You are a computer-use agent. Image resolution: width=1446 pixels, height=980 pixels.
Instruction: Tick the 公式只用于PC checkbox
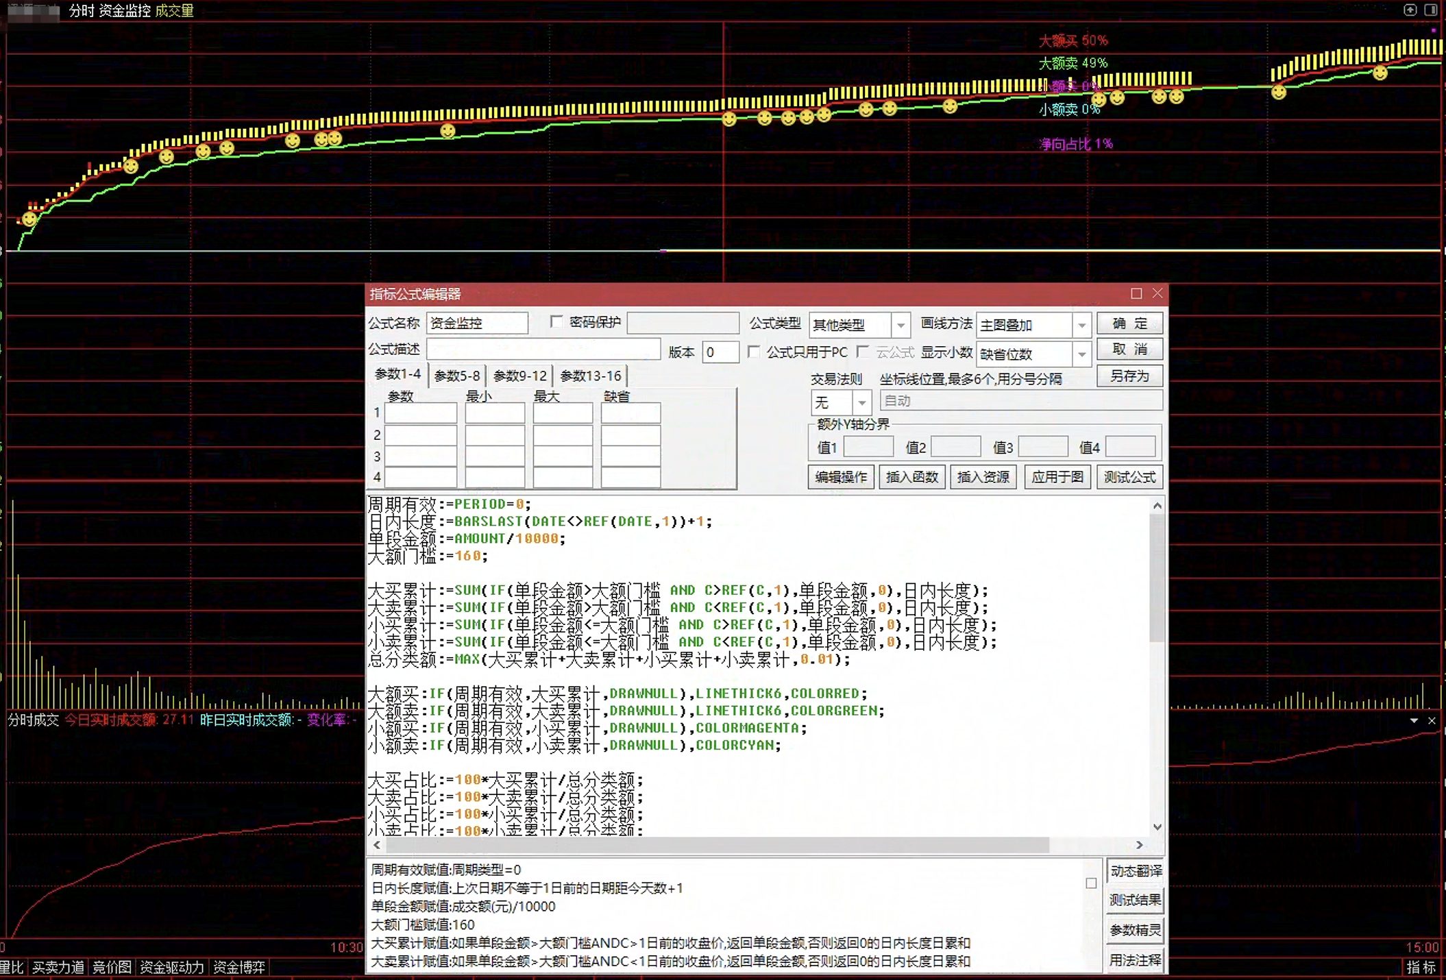click(x=754, y=352)
